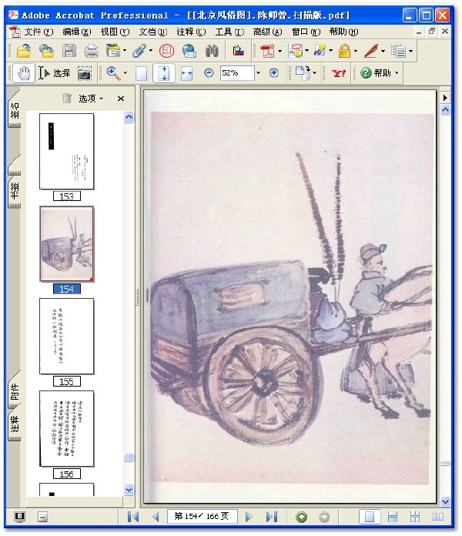Switch to the Fit Width view
This screenshot has width=462, height=536.
tap(186, 73)
